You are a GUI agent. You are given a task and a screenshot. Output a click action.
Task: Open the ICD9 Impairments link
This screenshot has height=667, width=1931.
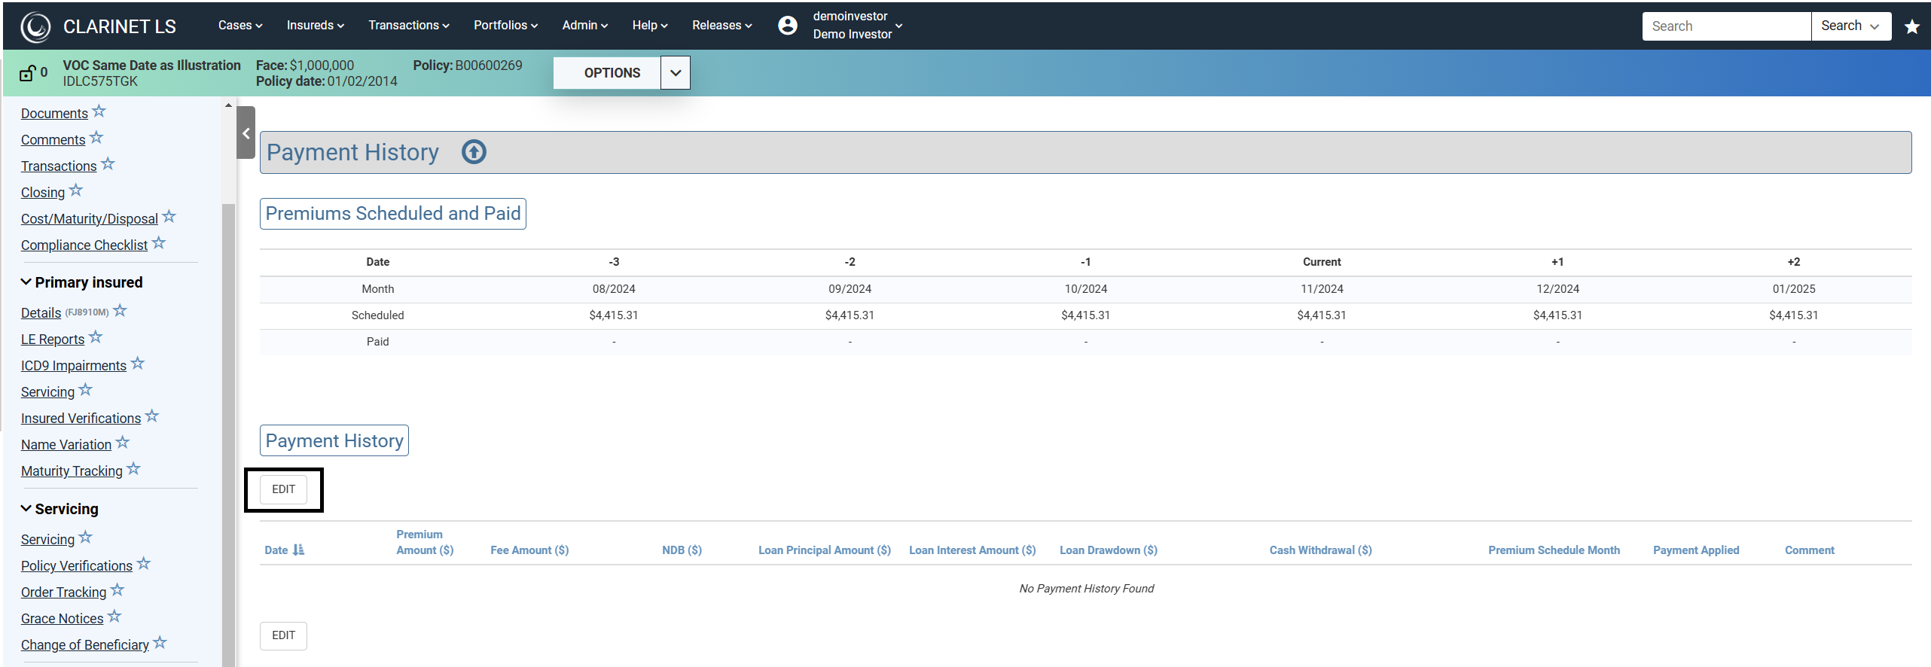click(x=74, y=366)
